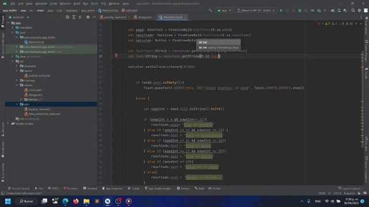Select backup_rules.xml in project tree
This screenshot has width=369, height=207.
point(39,109)
